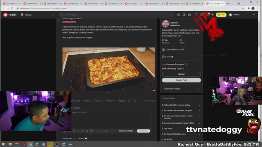The height and width of the screenshot is (147, 262).
Task: Switch editor to Markdown Mode
Action: 126,131
